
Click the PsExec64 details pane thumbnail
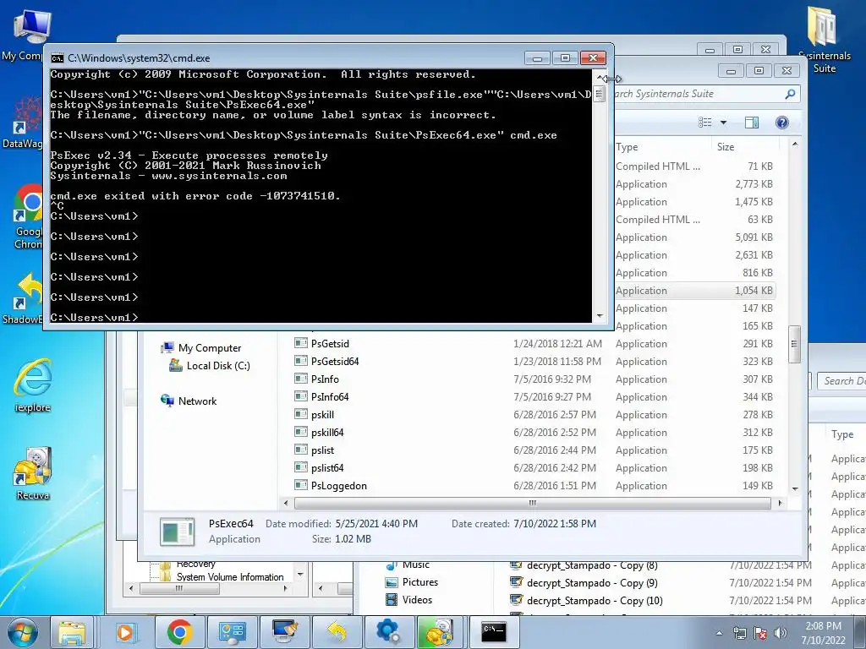click(x=177, y=532)
